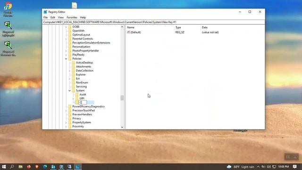Select the ActiveDesktop key folder icon
Image resolution: width=302 pixels, height=170 pixels.
point(73,63)
